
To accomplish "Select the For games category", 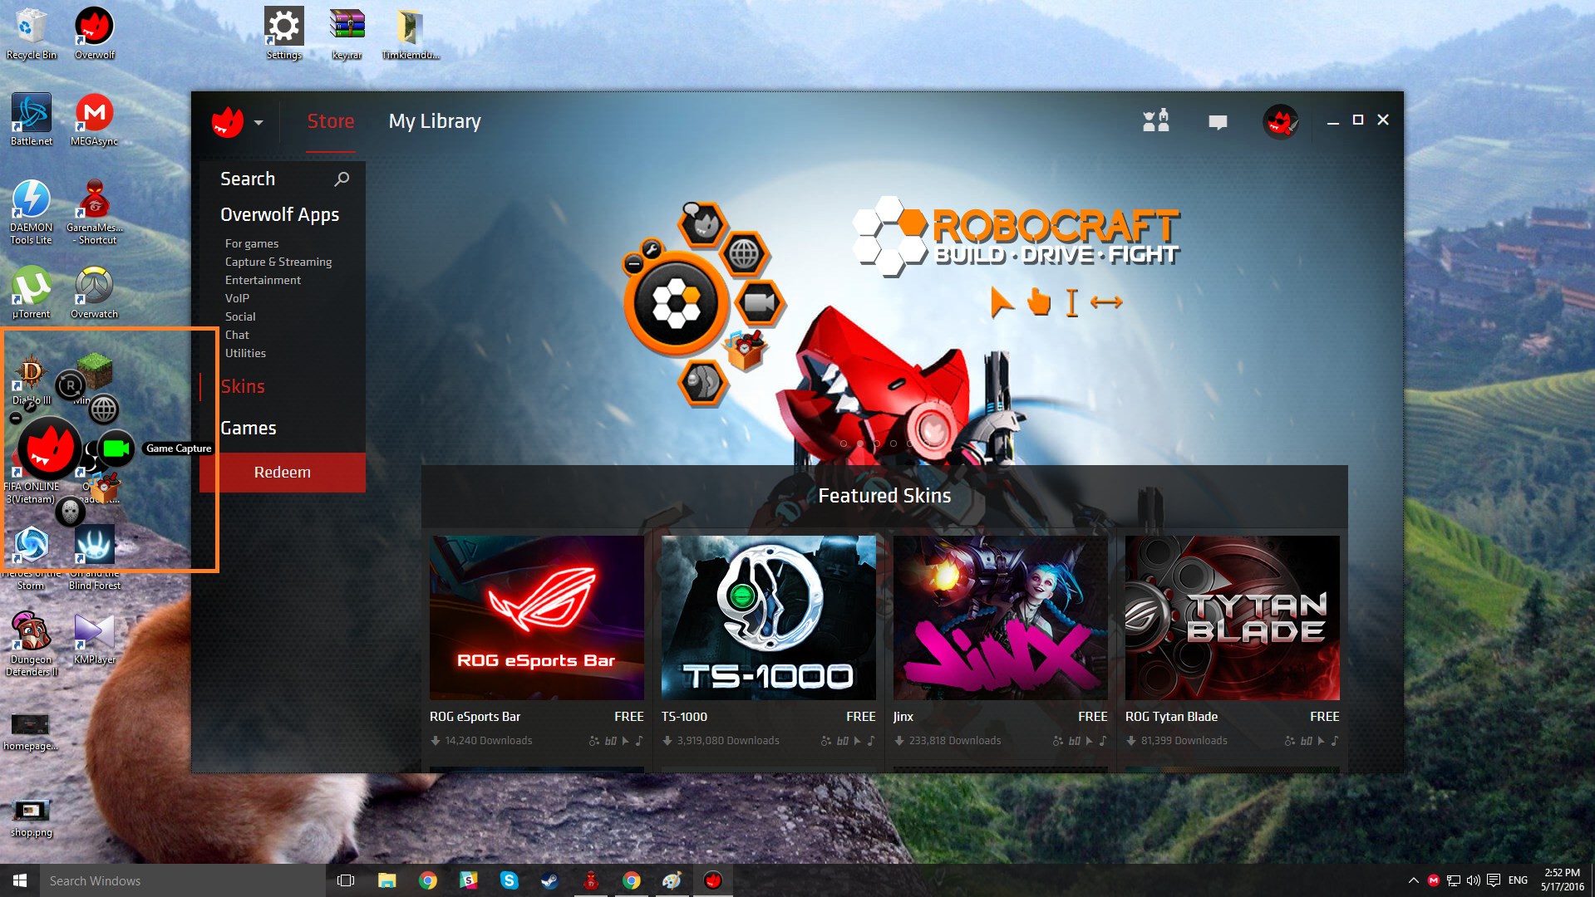I will (x=251, y=243).
